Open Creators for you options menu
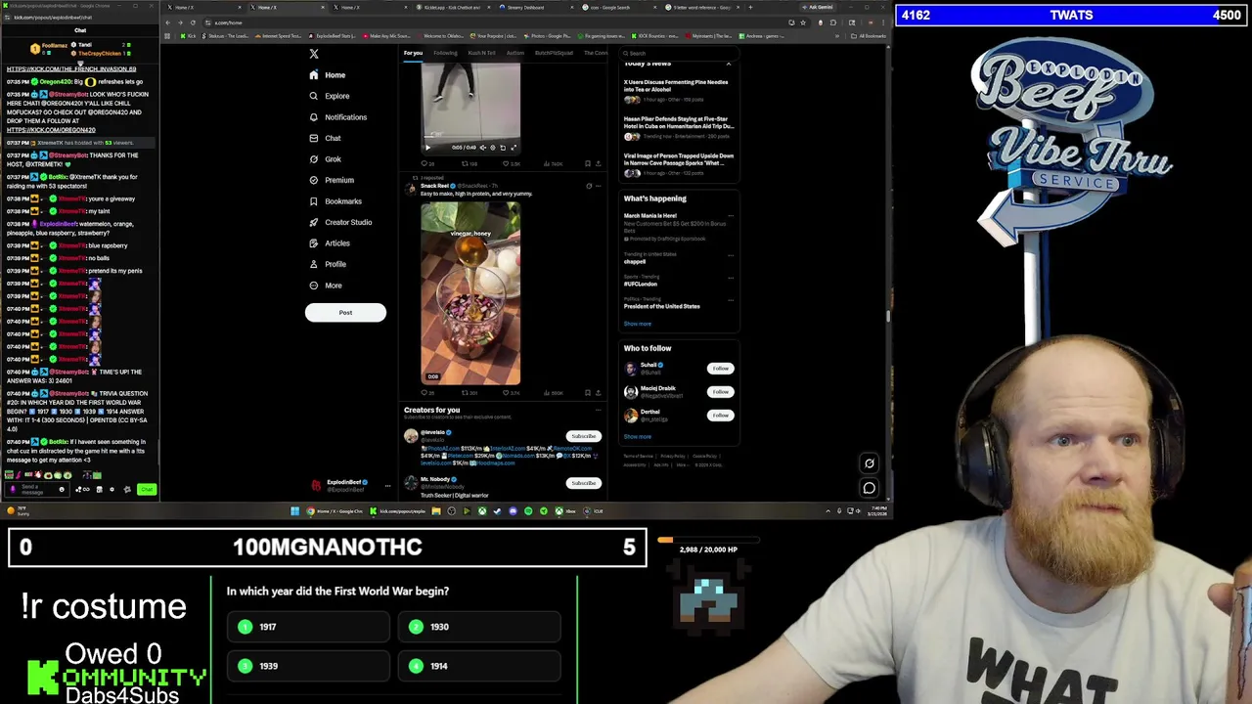 (x=598, y=411)
